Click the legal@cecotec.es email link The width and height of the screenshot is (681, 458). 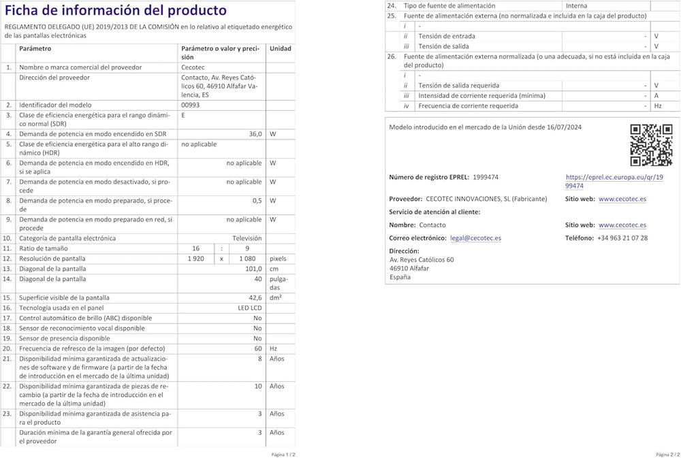(475, 238)
